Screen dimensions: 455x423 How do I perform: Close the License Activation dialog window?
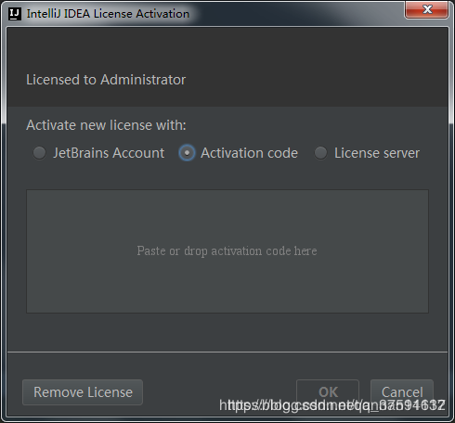[427, 10]
